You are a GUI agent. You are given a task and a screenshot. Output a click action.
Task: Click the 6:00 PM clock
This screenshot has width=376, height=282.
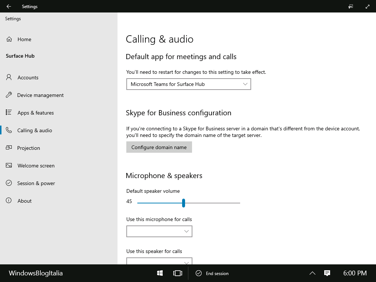pyautogui.click(x=355, y=273)
